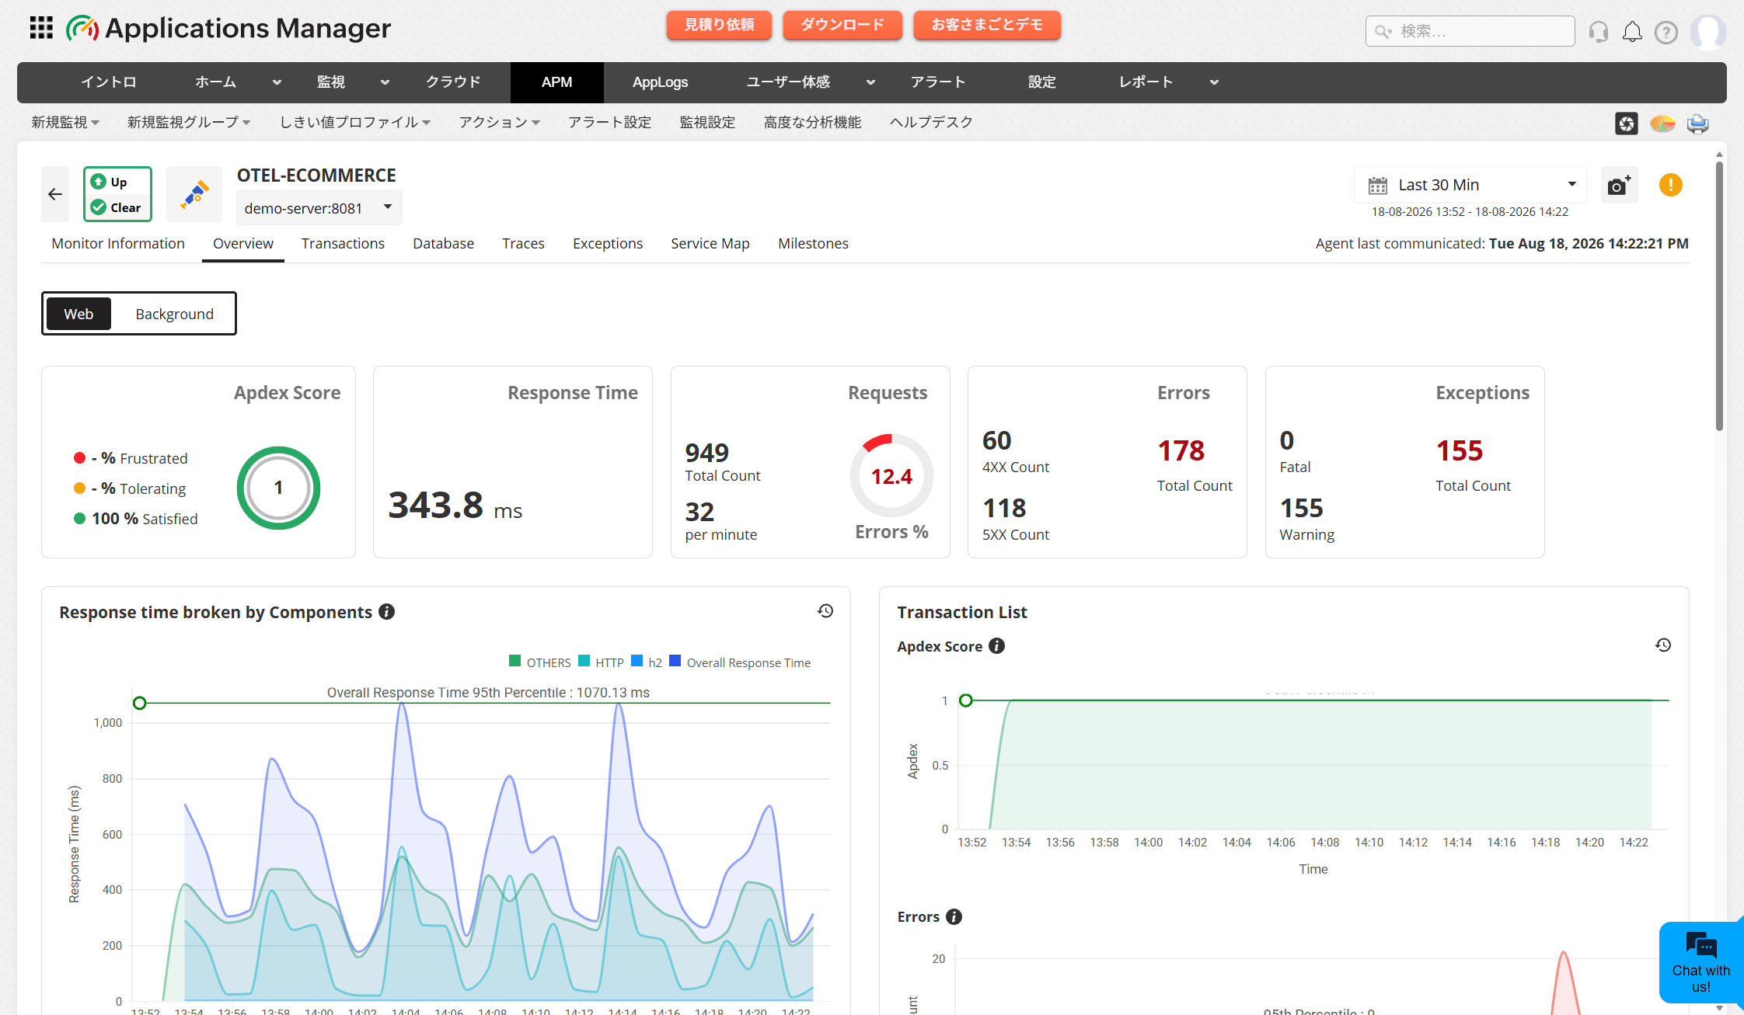The image size is (1744, 1015).
Task: Click the ダウンロード button
Action: coord(842,25)
